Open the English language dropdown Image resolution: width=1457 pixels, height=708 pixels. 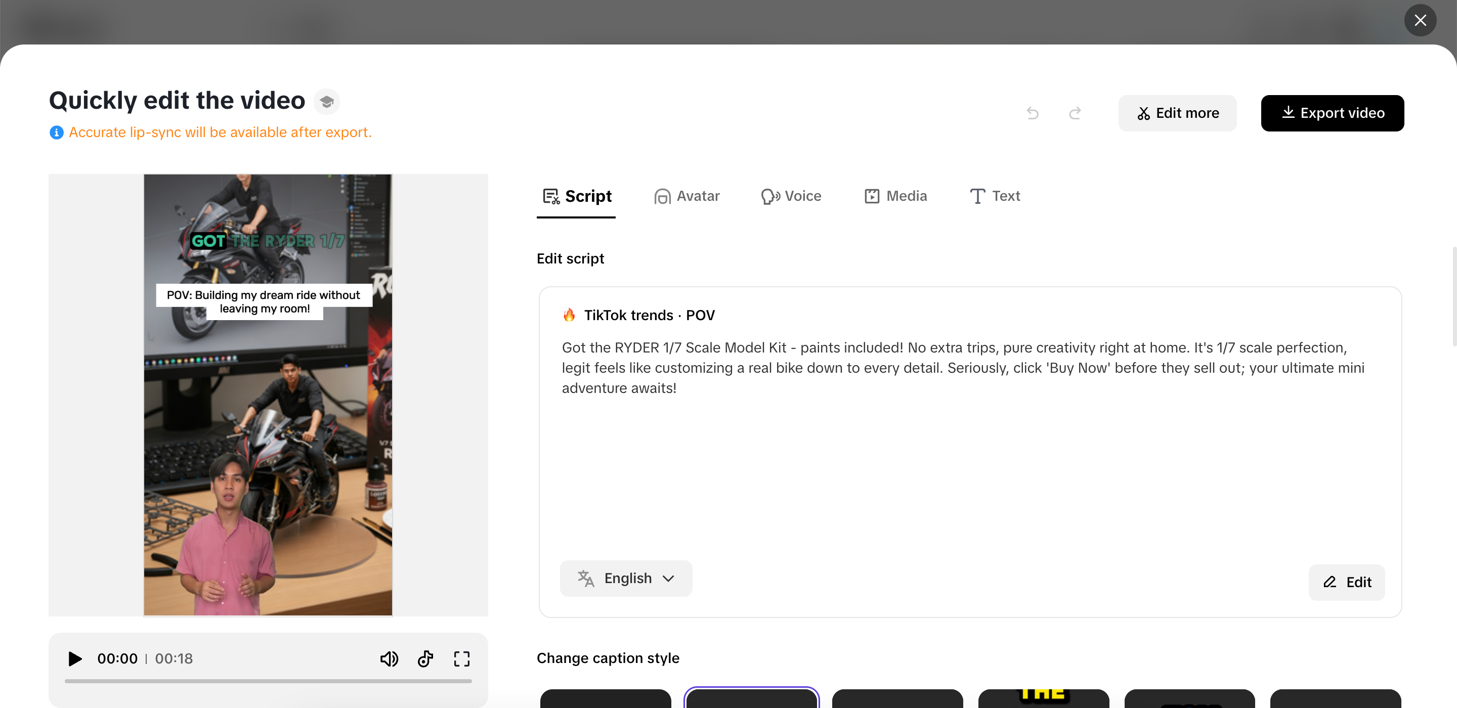[x=626, y=578]
